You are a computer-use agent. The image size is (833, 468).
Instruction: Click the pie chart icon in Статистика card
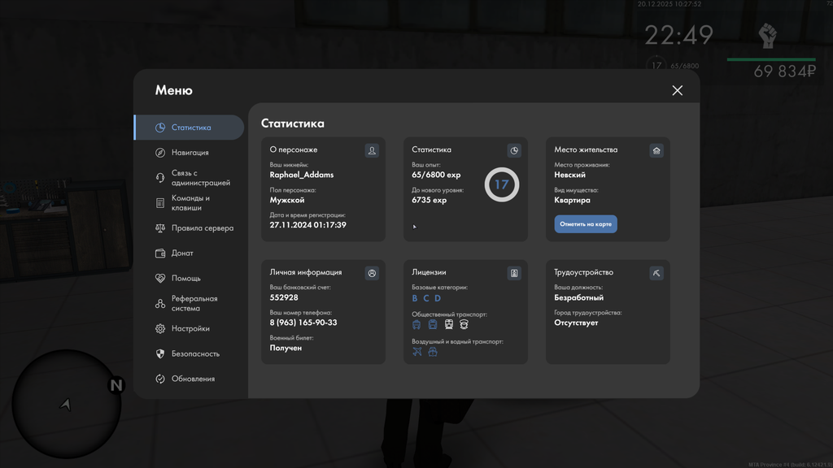pos(514,150)
